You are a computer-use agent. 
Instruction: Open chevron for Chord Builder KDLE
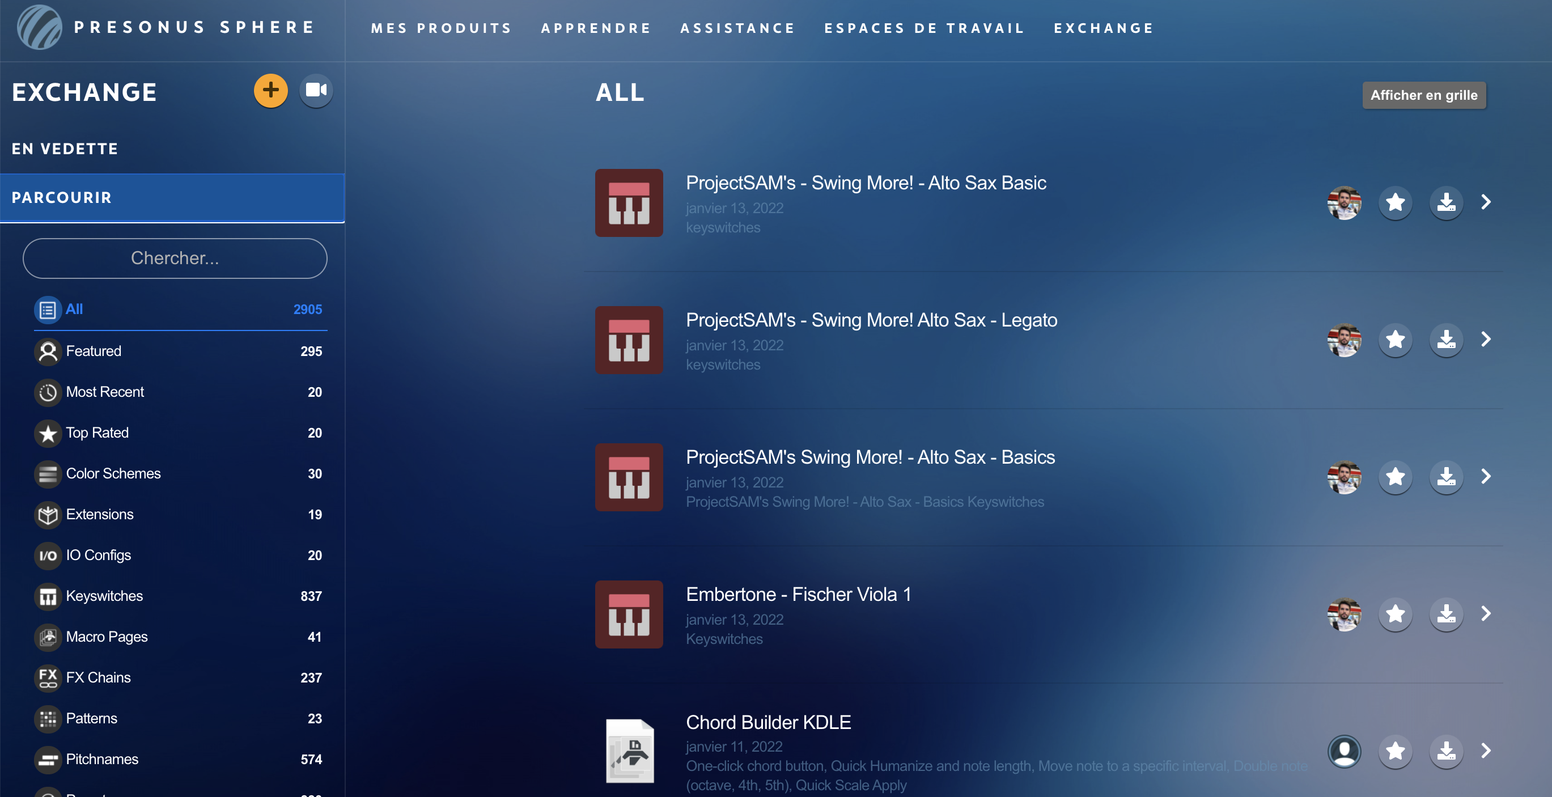click(1486, 751)
